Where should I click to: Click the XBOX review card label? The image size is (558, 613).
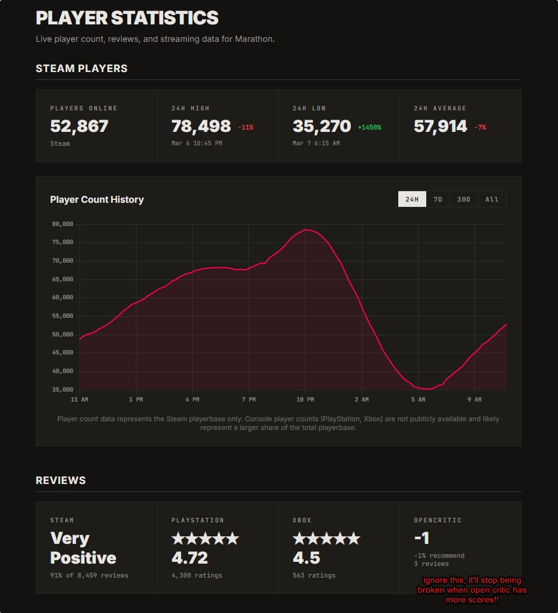point(302,521)
